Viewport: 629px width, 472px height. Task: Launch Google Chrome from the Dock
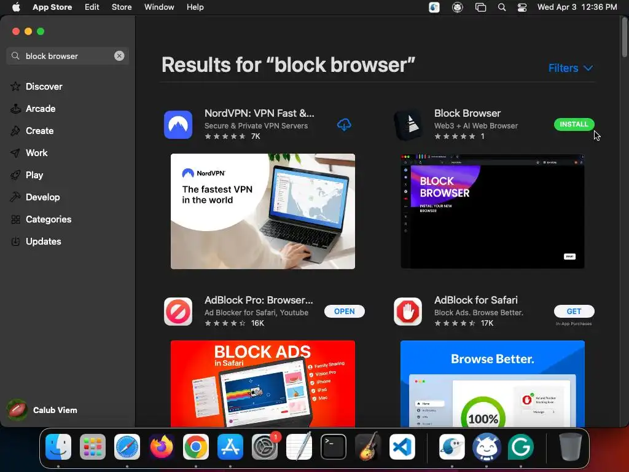(196, 447)
